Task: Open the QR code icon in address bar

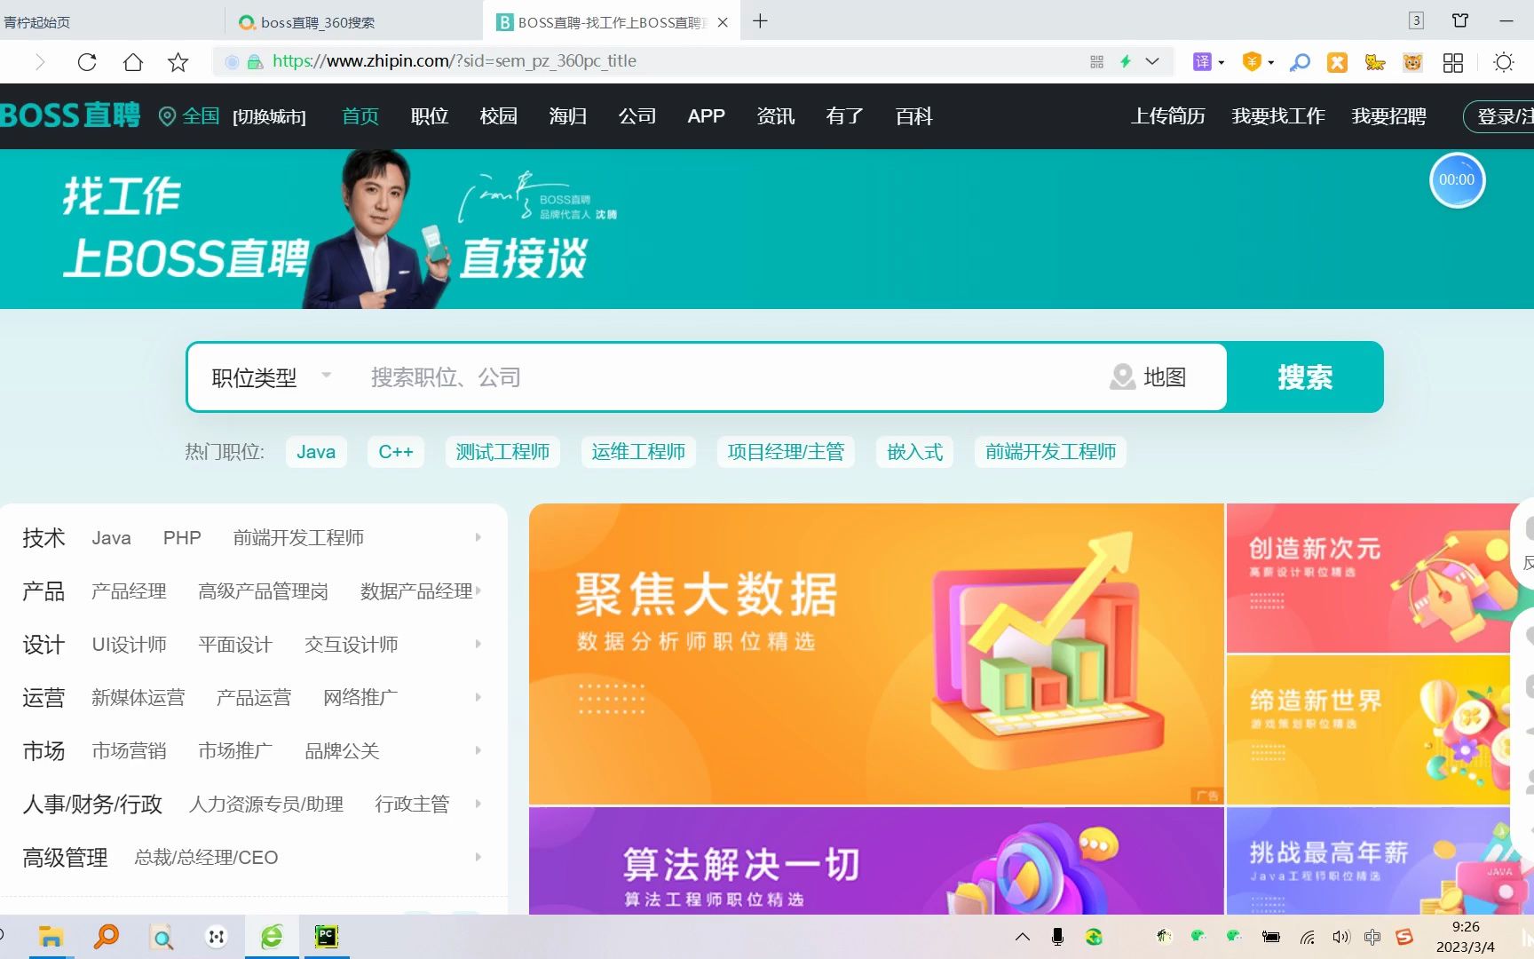Action: click(1097, 61)
